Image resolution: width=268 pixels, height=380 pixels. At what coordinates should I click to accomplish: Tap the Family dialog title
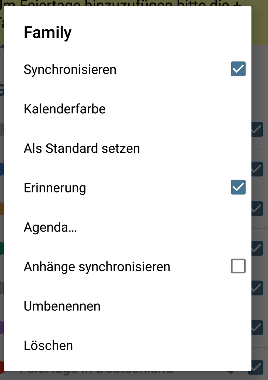point(48,33)
